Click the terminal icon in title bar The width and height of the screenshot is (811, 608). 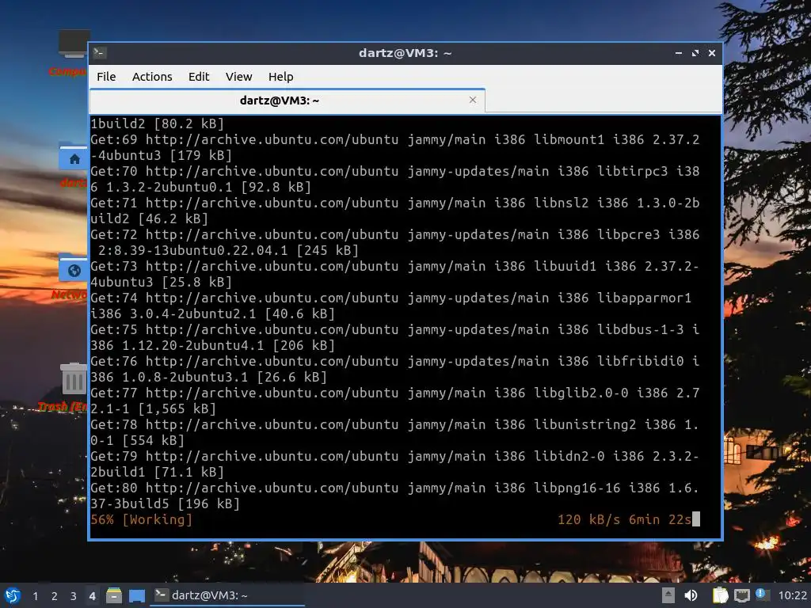[x=100, y=53]
